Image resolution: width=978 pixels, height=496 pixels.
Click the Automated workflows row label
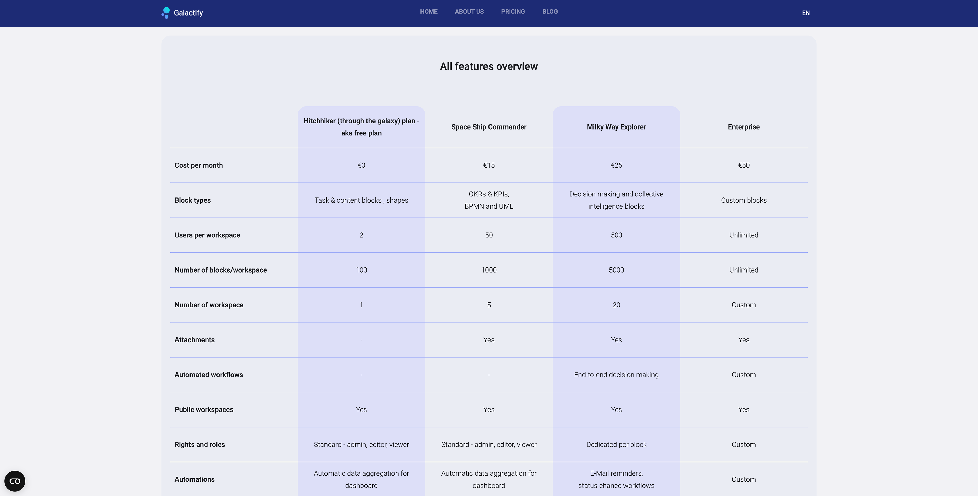209,375
